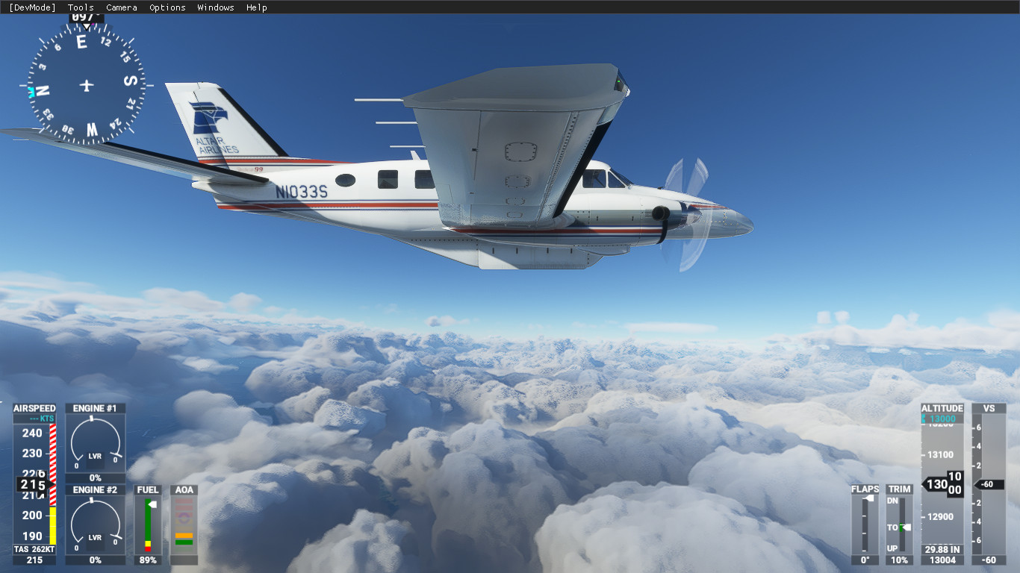This screenshot has width=1020, height=573.
Task: Click the Engine #1 throttle gauge
Action: [95, 444]
